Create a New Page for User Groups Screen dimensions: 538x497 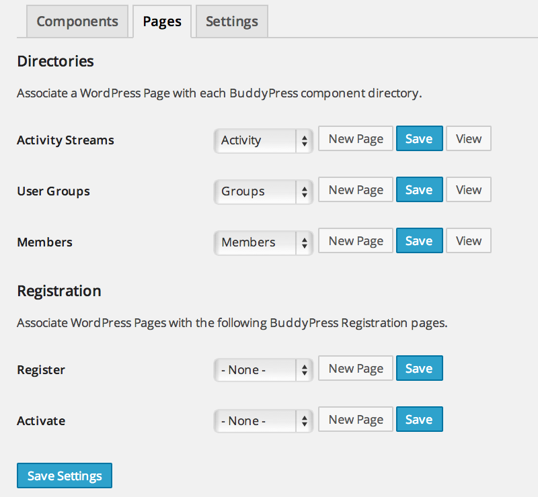click(355, 189)
